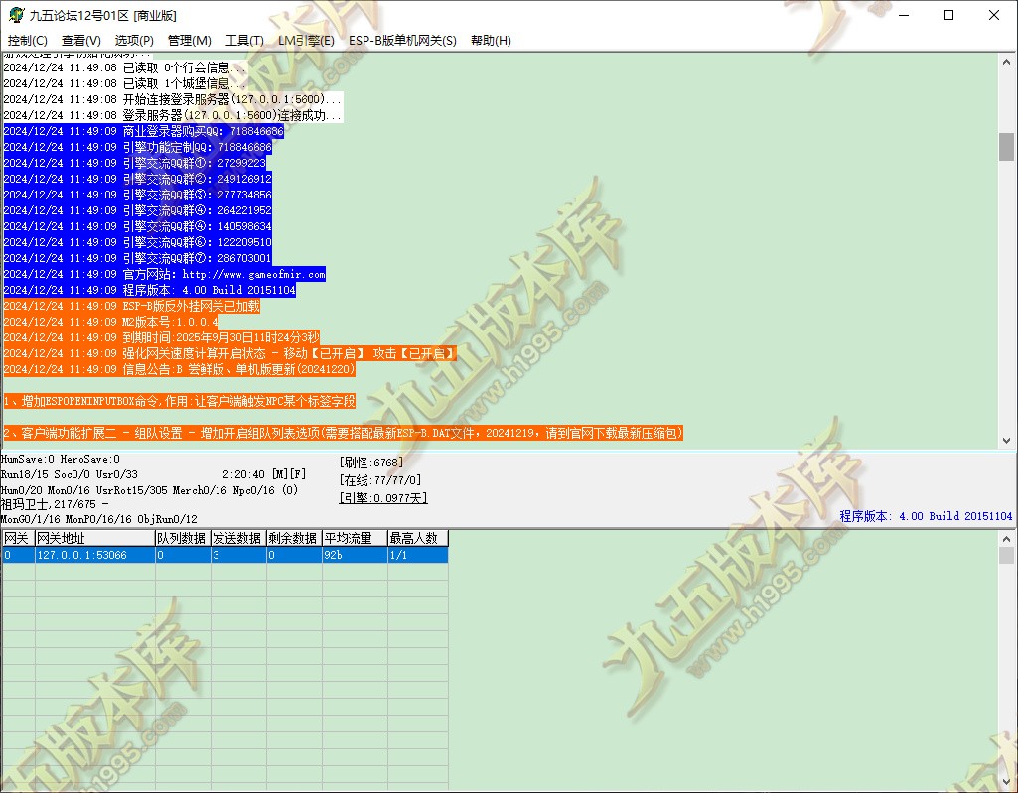Click the 发送数据 column header
Viewport: 1018px width, 793px height.
click(x=239, y=538)
